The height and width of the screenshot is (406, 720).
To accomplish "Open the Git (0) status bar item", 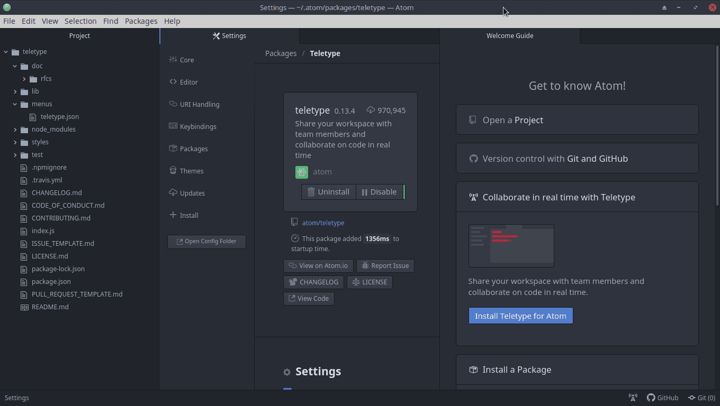I will click(x=701, y=398).
